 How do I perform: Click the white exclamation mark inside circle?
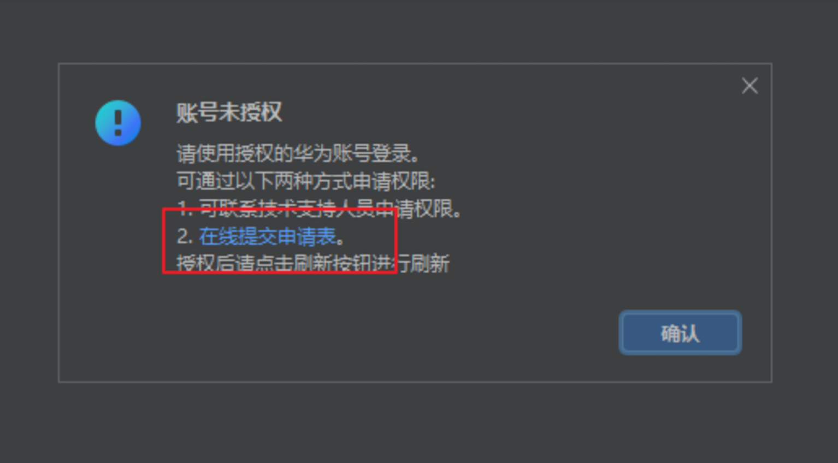click(x=118, y=123)
